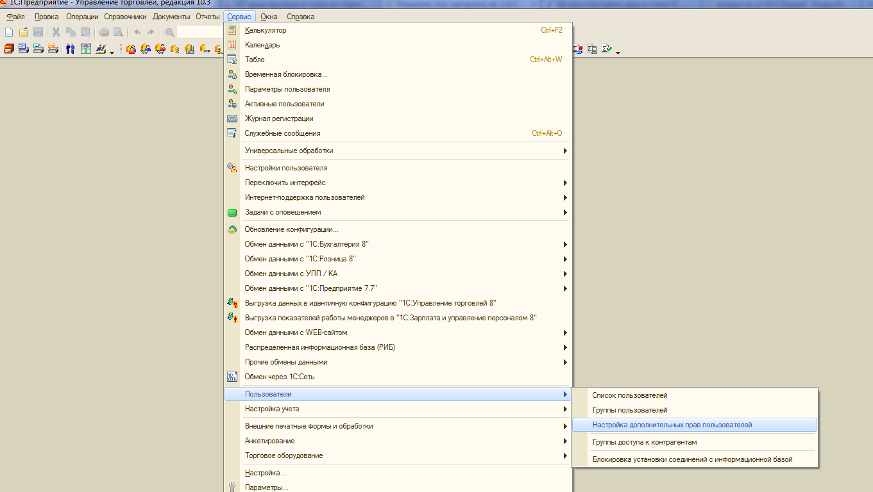Click the floppy disk save icon
This screenshot has height=492, width=873.
[x=38, y=32]
